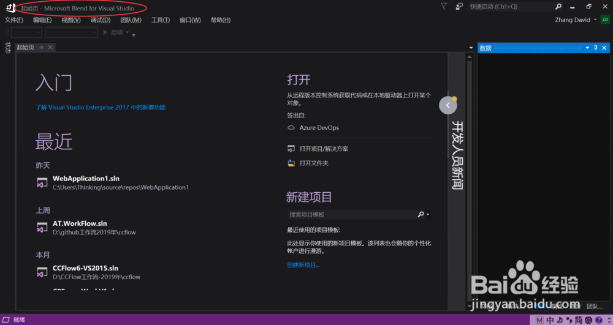The height and width of the screenshot is (325, 613).
Task: Click the 就绪 status bar text
Action: (19, 319)
